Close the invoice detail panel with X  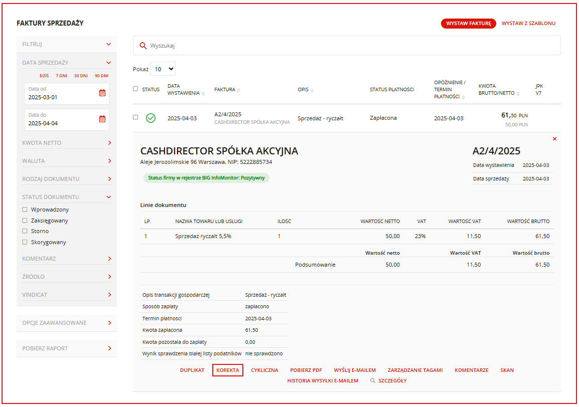click(554, 139)
